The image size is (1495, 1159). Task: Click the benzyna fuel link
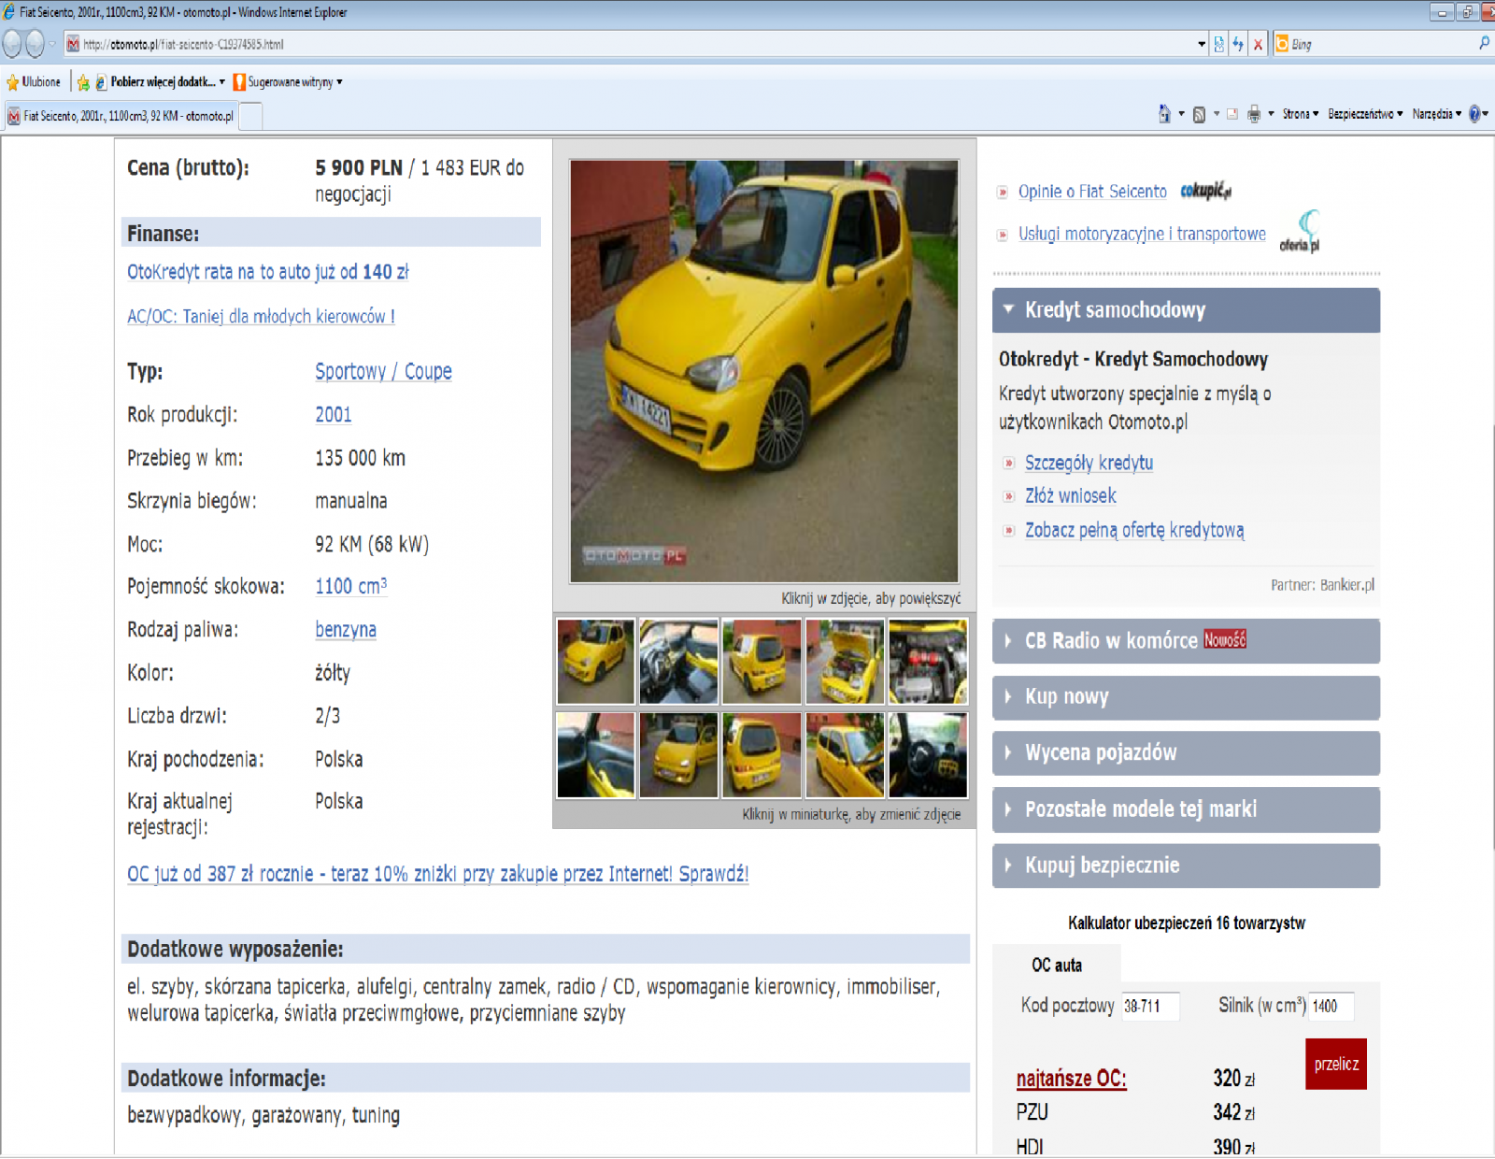[x=346, y=630]
